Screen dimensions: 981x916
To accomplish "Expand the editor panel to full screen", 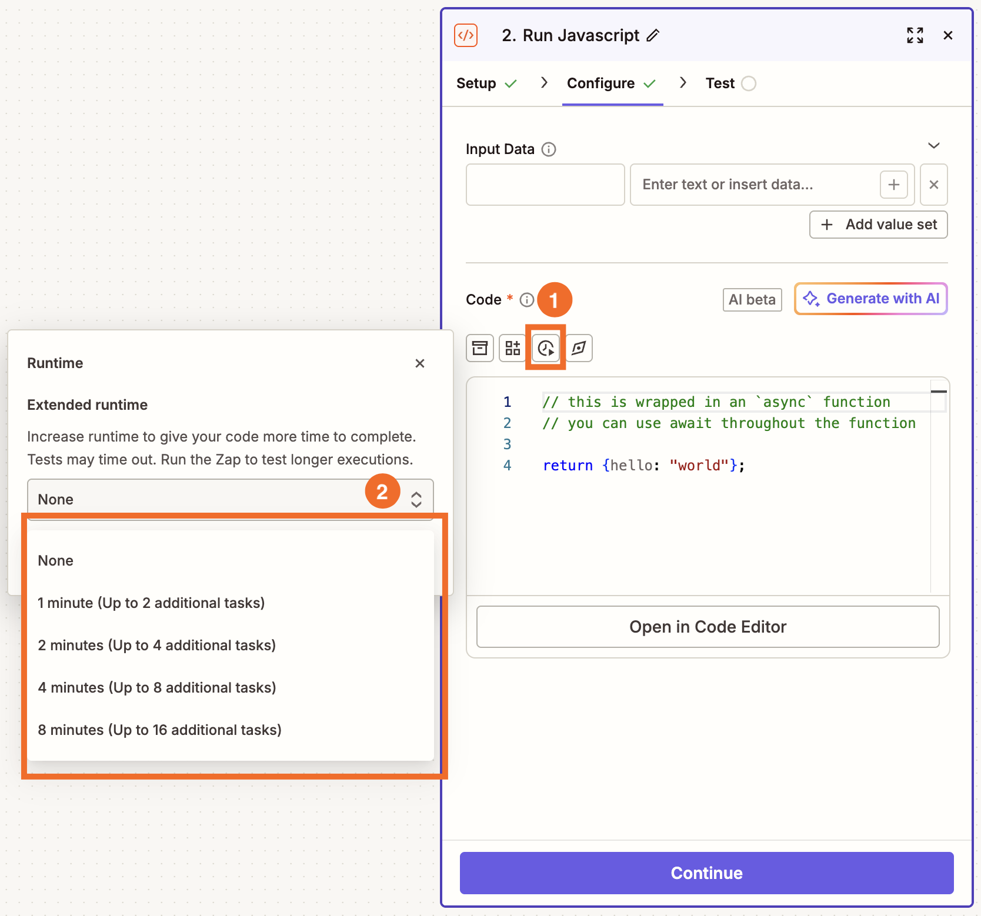I will coord(915,35).
